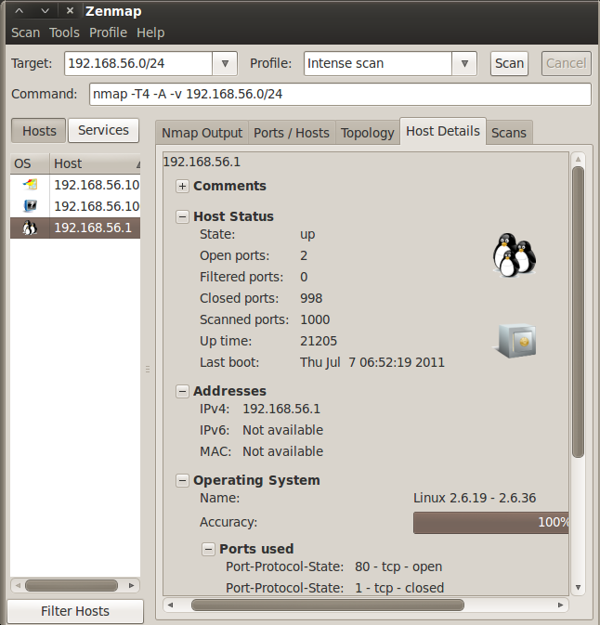Click the blue monitor OS icon in host list
The image size is (600, 625).
[x=30, y=206]
